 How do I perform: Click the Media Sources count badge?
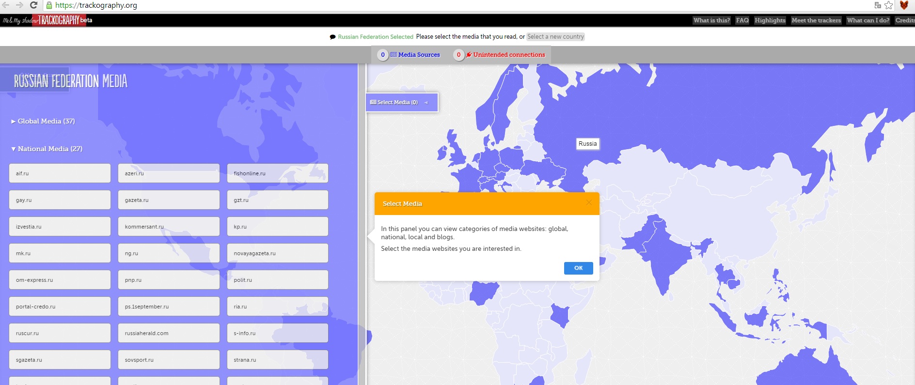point(383,55)
